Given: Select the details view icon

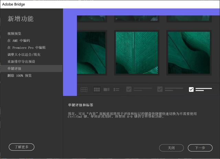Looking at the screenshot, I should pyautogui.click(x=107, y=89).
